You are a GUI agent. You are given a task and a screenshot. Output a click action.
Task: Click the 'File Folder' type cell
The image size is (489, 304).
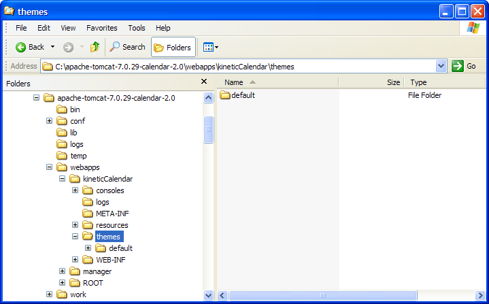pyautogui.click(x=425, y=95)
